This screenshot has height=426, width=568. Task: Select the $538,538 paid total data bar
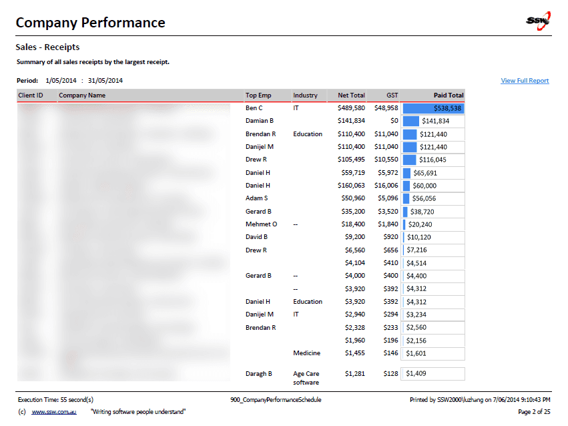tap(433, 108)
